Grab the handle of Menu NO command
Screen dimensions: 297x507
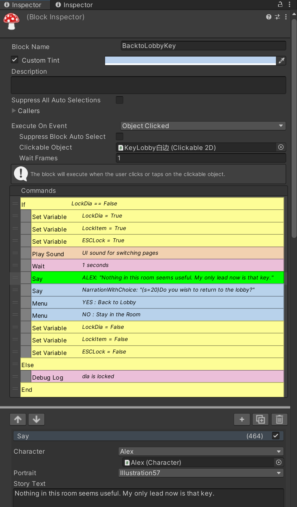click(x=15, y=315)
